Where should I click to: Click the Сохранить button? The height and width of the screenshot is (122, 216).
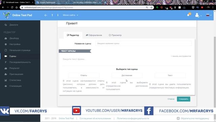(x=184, y=99)
